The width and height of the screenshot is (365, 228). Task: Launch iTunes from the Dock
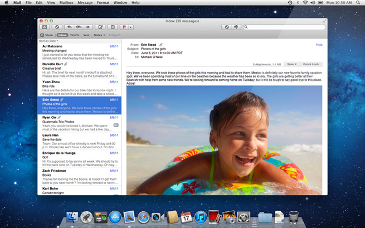coord(201,217)
